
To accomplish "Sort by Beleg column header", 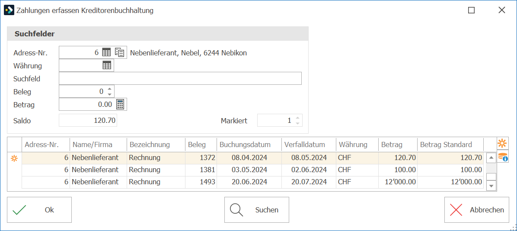I will click(x=201, y=144).
